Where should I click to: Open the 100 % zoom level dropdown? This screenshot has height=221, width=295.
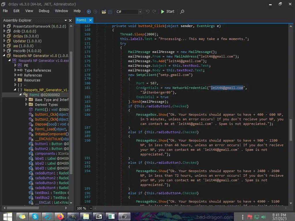coord(91,208)
